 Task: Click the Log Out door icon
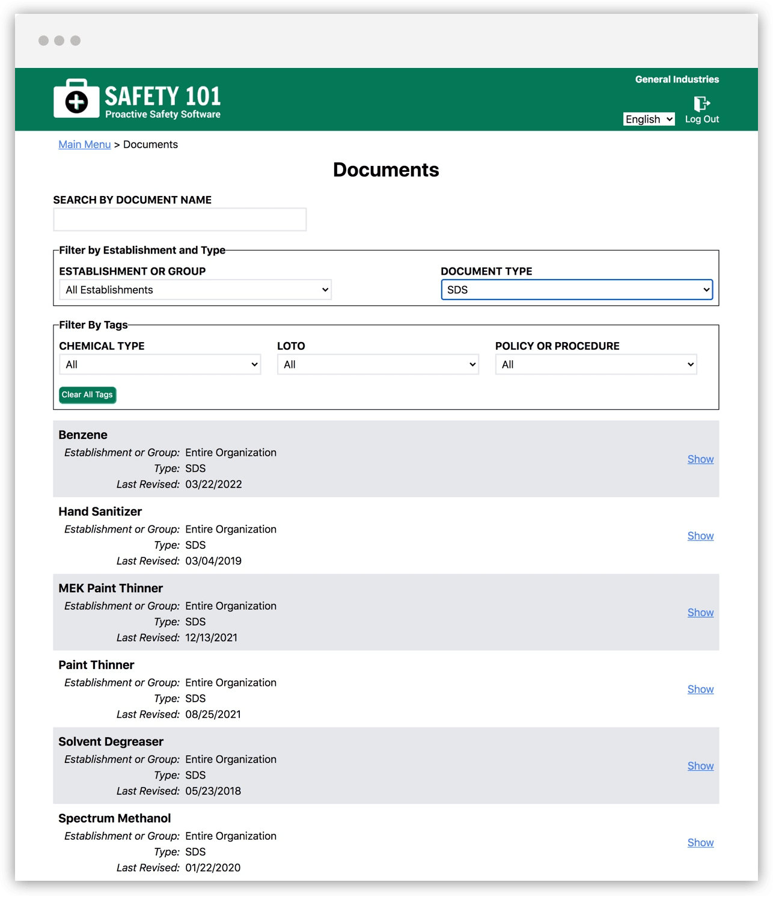point(701,103)
